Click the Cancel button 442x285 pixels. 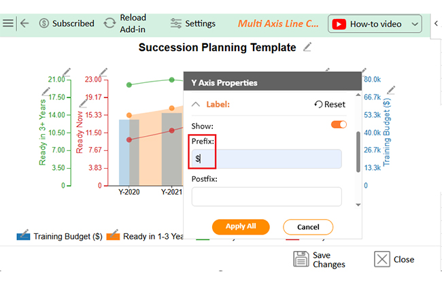tap(308, 227)
